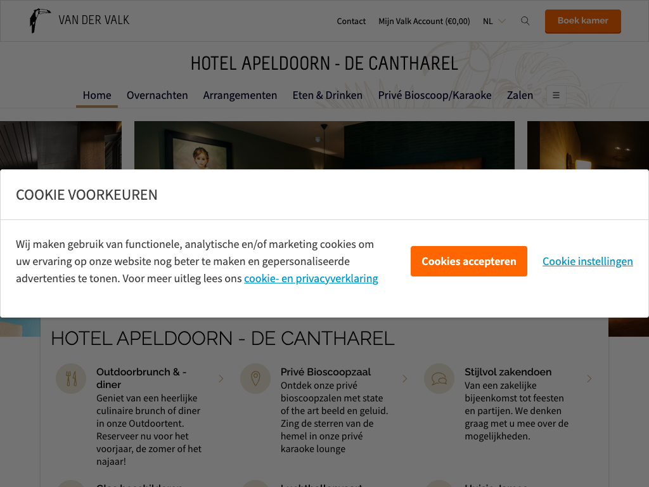Screen dimensions: 649x487
Task: Click the fork and knife Outdoorbrunch icon
Action: tap(71, 379)
